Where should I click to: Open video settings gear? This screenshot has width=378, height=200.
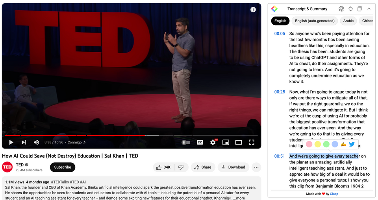pos(213,142)
